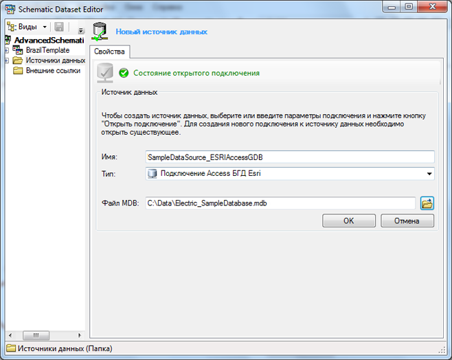Image resolution: width=452 pixels, height=360 pixels.
Task: Confirm with the OK button
Action: (349, 221)
